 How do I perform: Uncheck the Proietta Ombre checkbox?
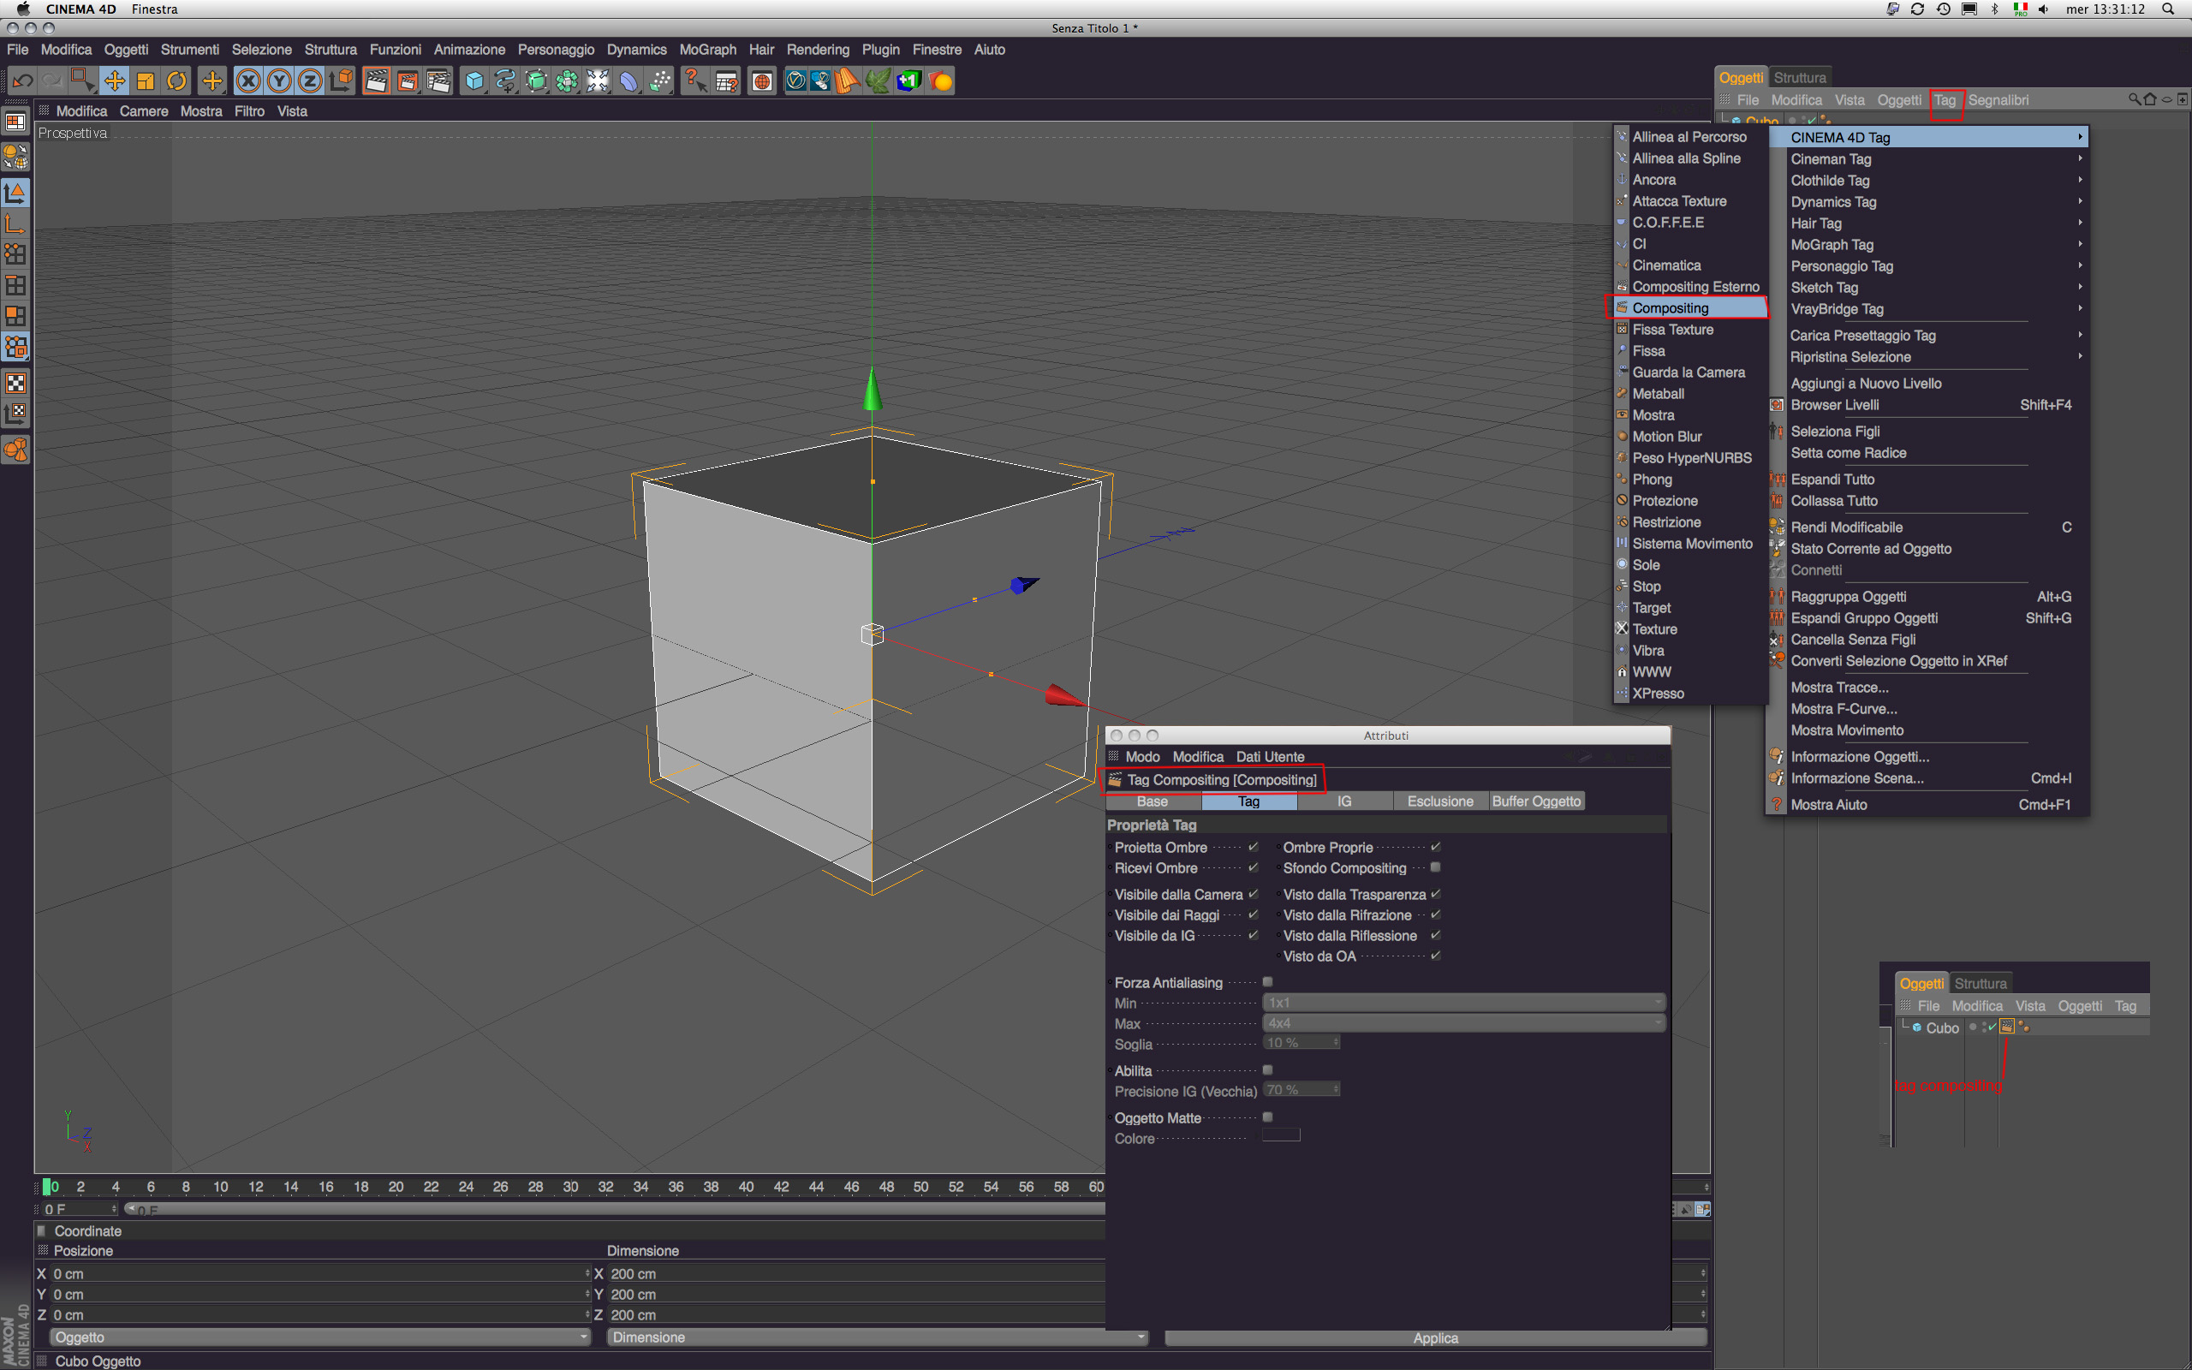pos(1254,847)
